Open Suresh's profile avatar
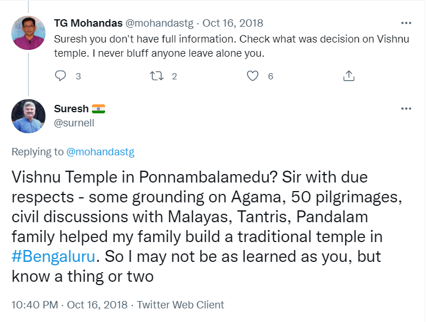 [x=28, y=116]
